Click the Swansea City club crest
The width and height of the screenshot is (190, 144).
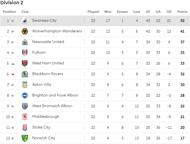pyautogui.click(x=25, y=21)
